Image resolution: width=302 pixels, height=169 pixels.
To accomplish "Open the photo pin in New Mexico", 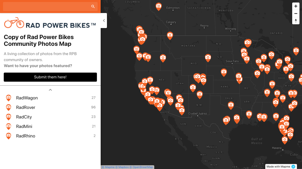I will 200,94.
